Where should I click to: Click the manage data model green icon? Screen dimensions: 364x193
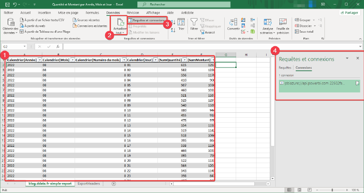click(253, 31)
